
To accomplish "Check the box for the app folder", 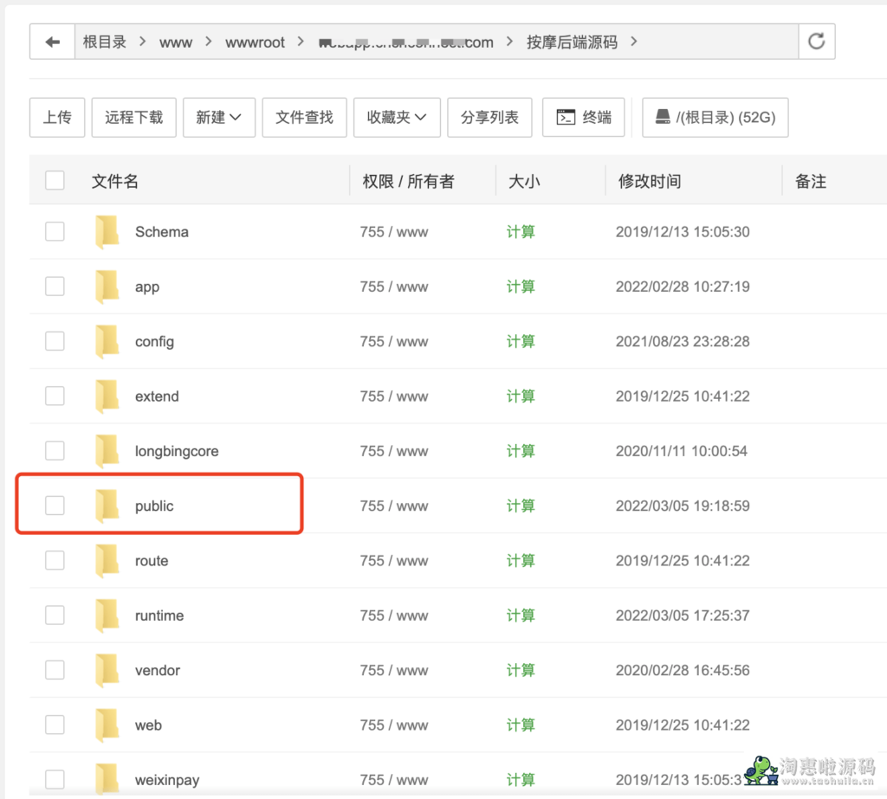I will (55, 287).
